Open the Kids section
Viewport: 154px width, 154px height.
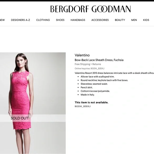tap(146, 20)
